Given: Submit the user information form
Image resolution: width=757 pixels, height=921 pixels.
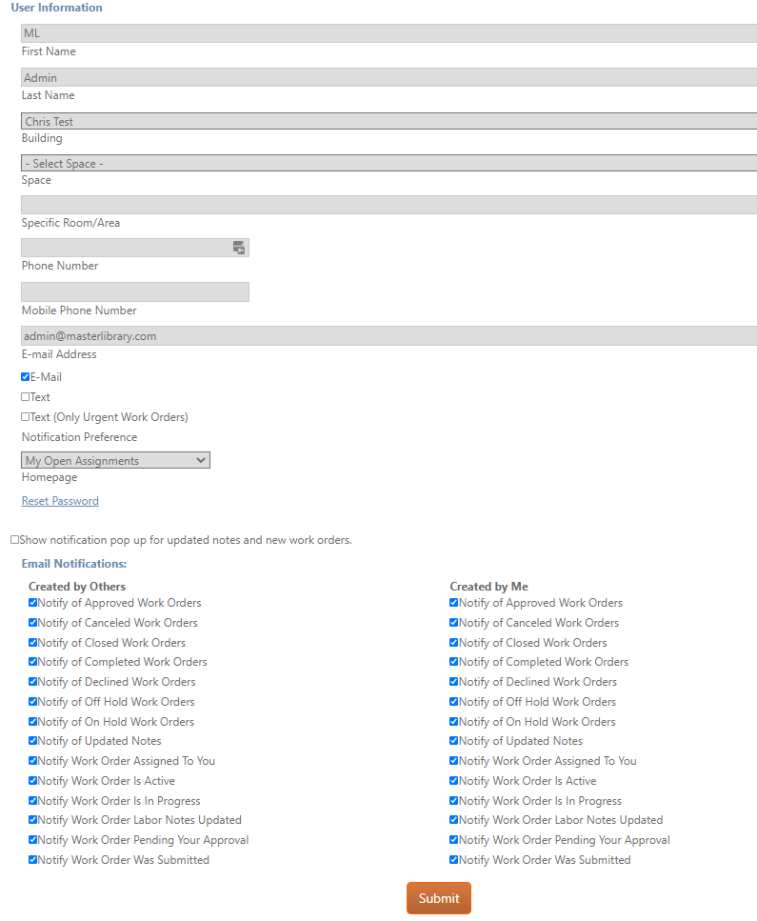Looking at the screenshot, I should tap(439, 898).
